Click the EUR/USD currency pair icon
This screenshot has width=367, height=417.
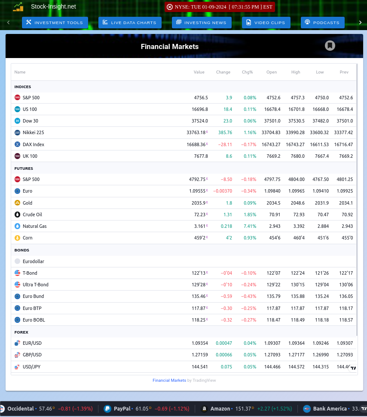(17, 343)
